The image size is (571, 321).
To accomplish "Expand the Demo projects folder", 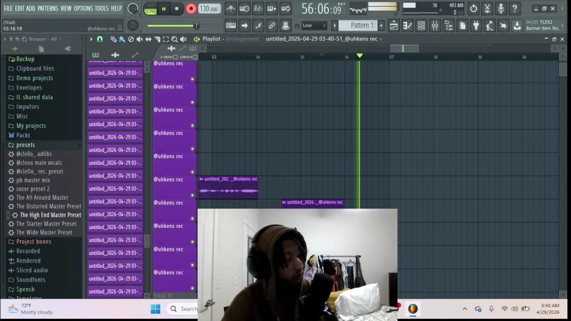I will [x=34, y=78].
